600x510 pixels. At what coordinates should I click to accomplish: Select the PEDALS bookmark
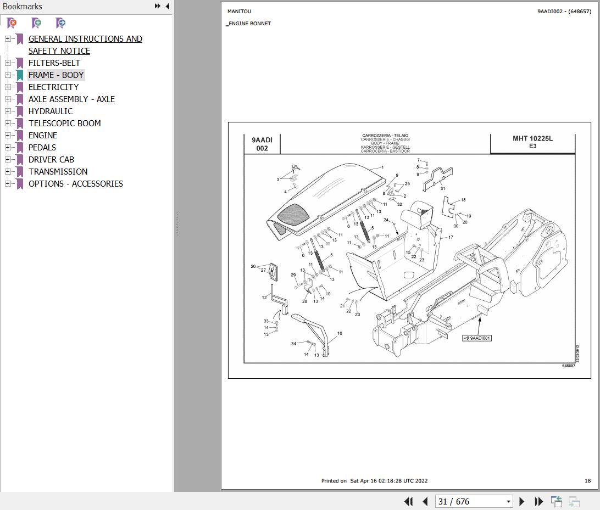click(x=42, y=147)
